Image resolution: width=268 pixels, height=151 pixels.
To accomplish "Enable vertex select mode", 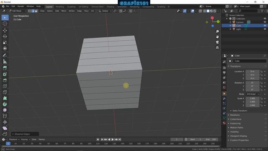I will coord(30,11).
